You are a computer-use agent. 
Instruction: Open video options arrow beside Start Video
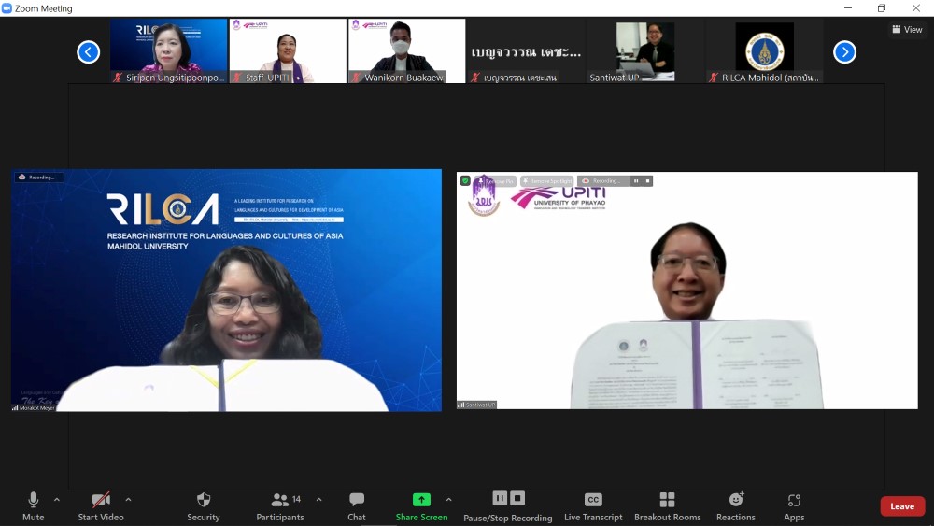pyautogui.click(x=128, y=499)
